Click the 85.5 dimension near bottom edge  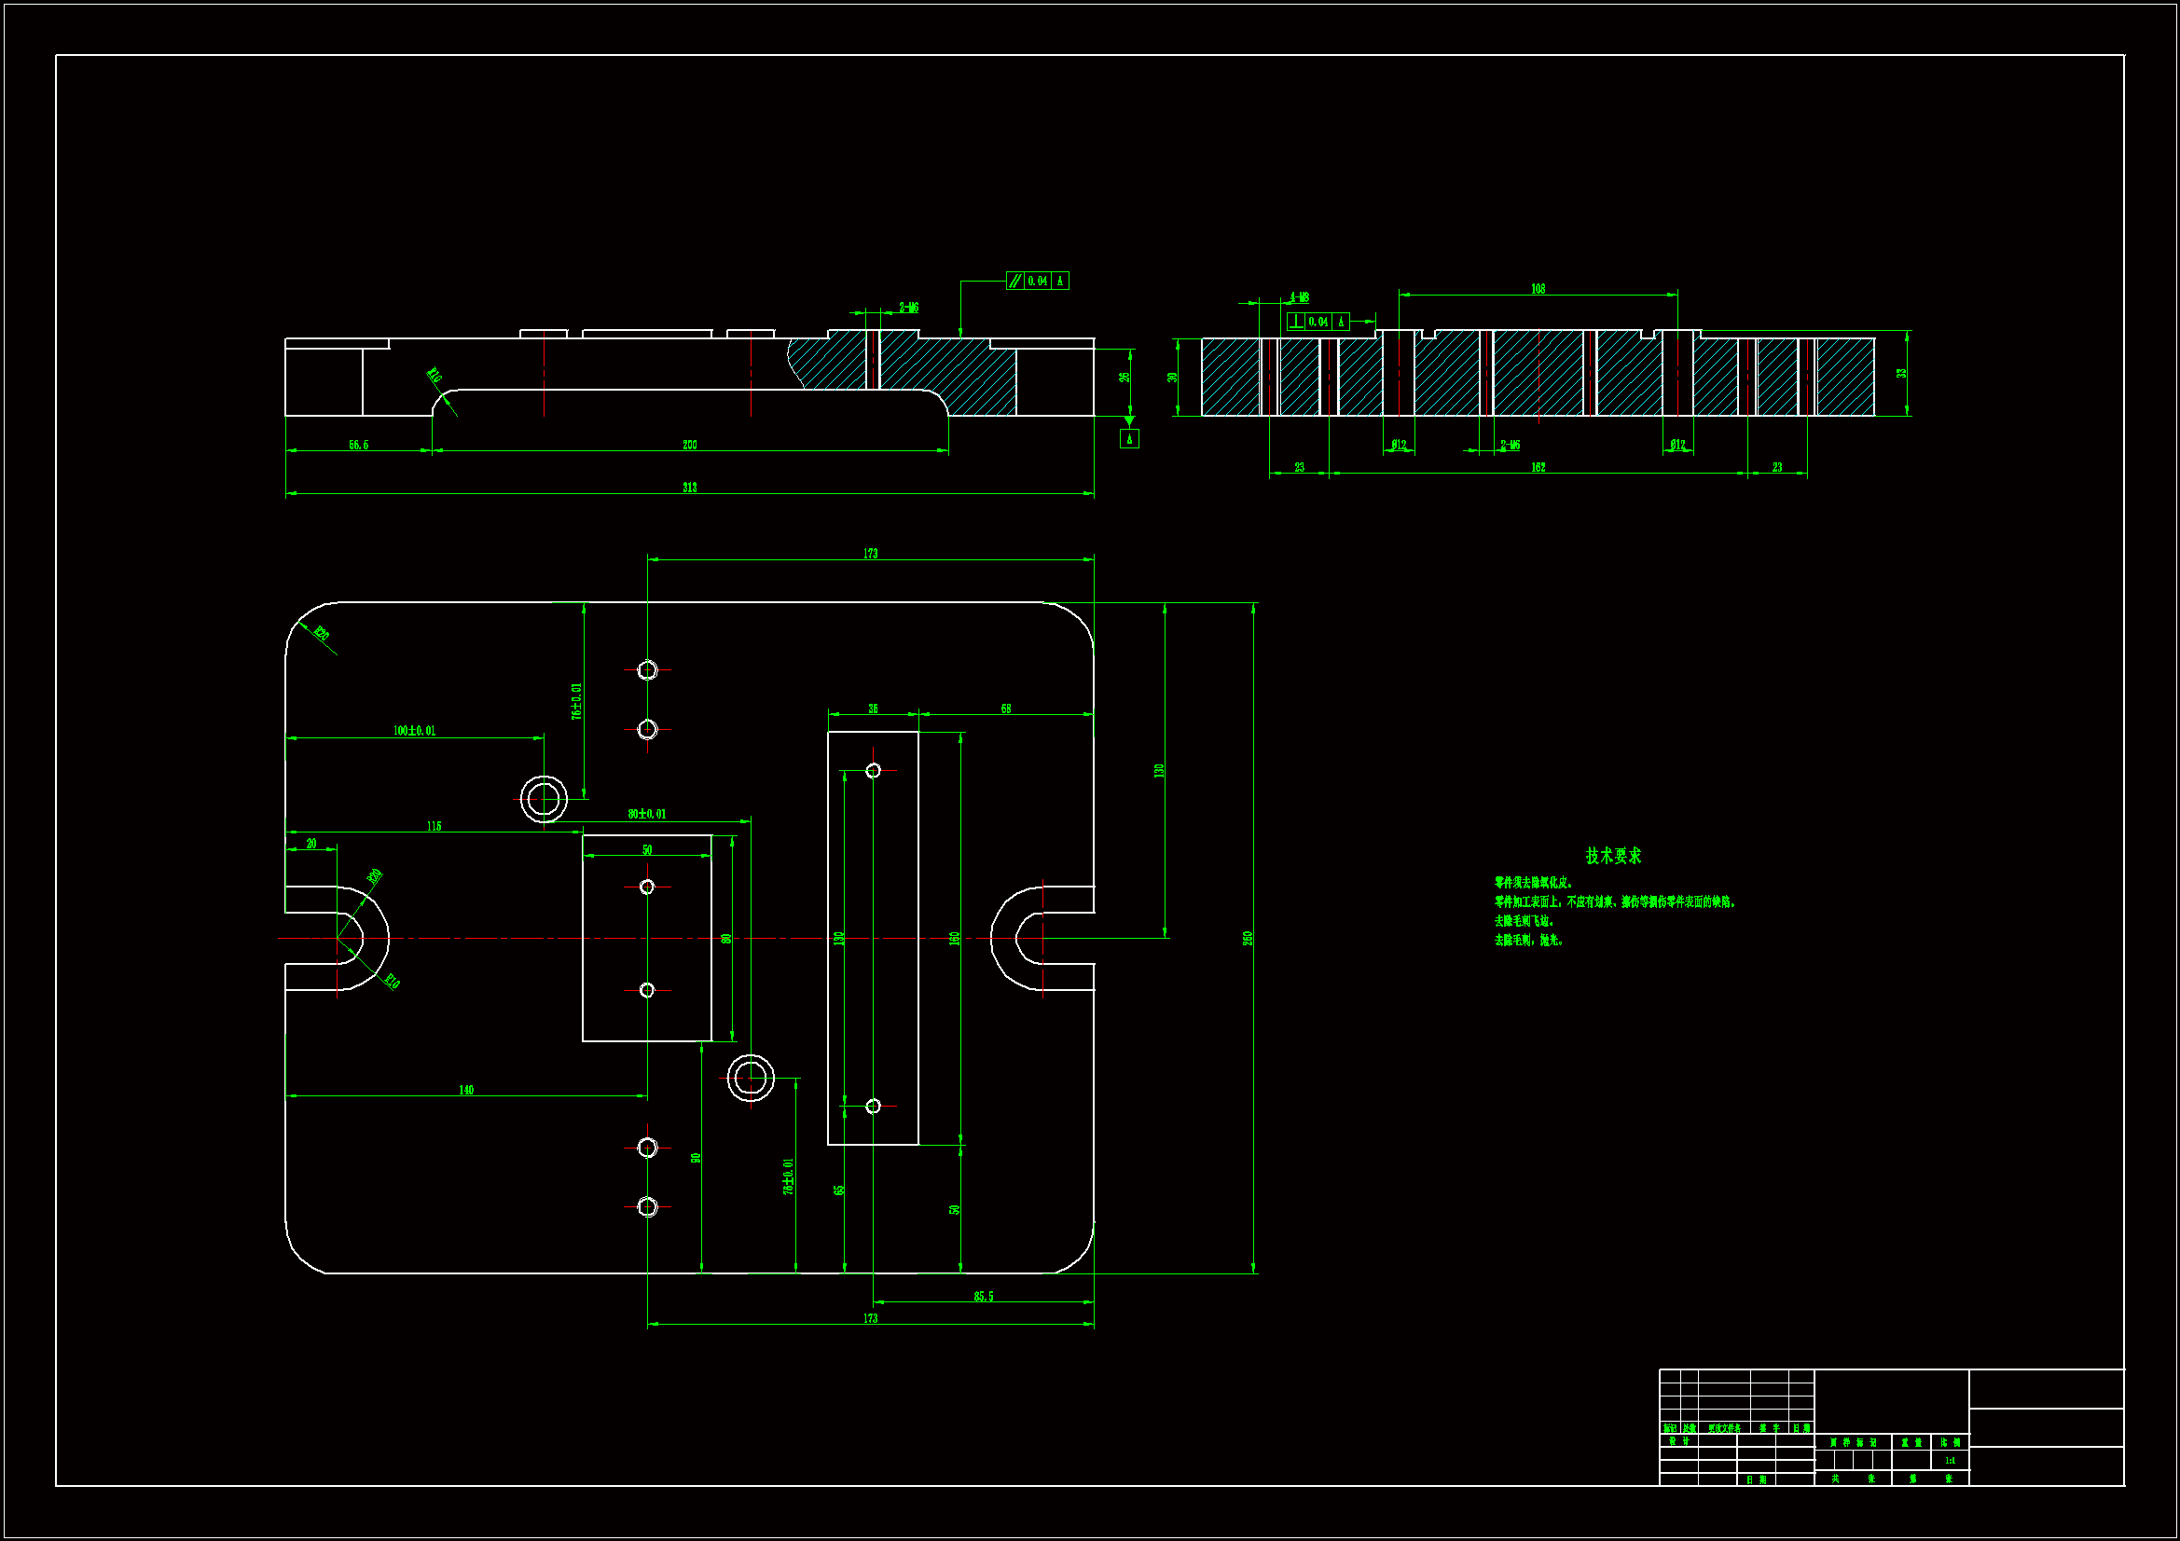click(983, 1296)
